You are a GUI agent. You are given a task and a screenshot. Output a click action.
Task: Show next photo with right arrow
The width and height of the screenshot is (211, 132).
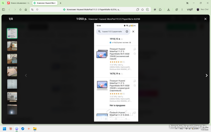207,76
